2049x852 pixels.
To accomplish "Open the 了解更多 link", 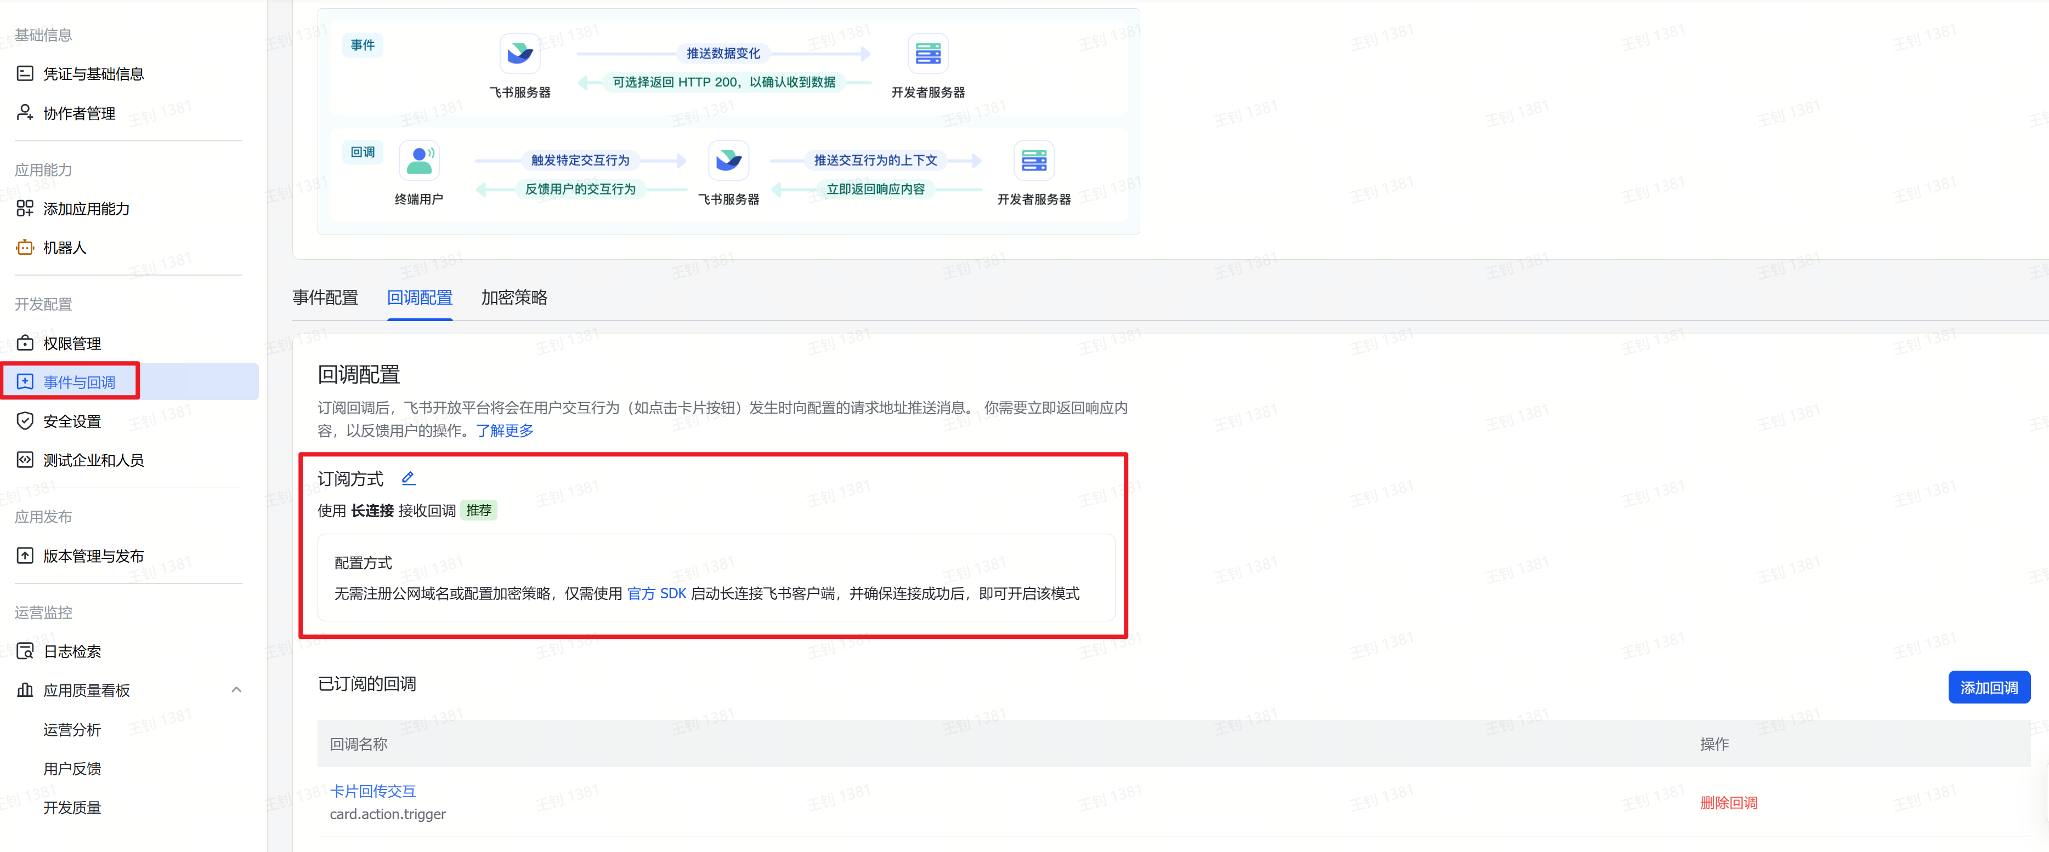I will [x=504, y=430].
